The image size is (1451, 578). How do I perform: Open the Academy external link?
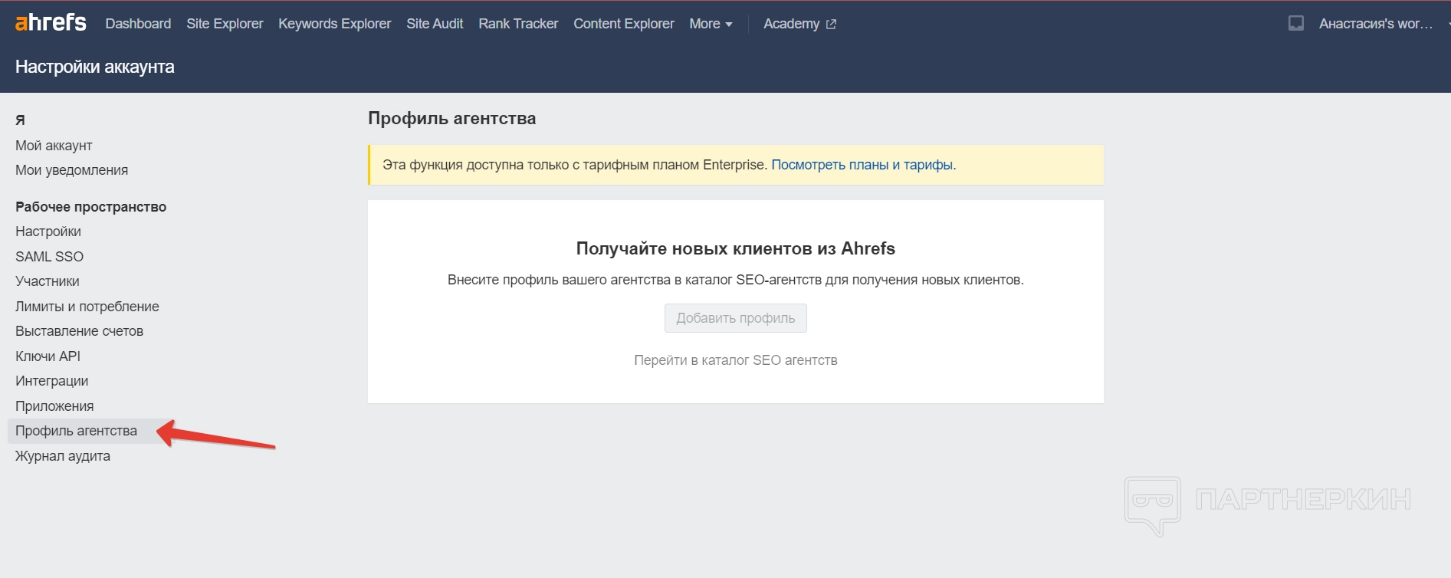[x=799, y=24]
